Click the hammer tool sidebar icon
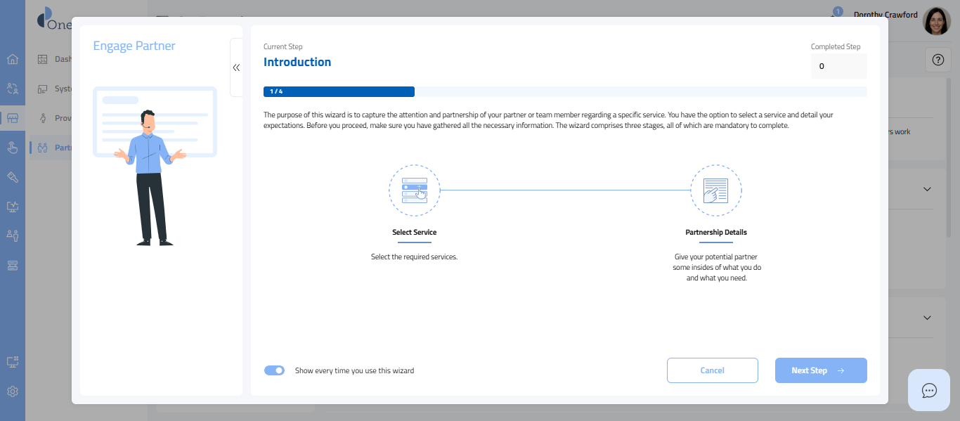The width and height of the screenshot is (960, 421). [x=12, y=177]
